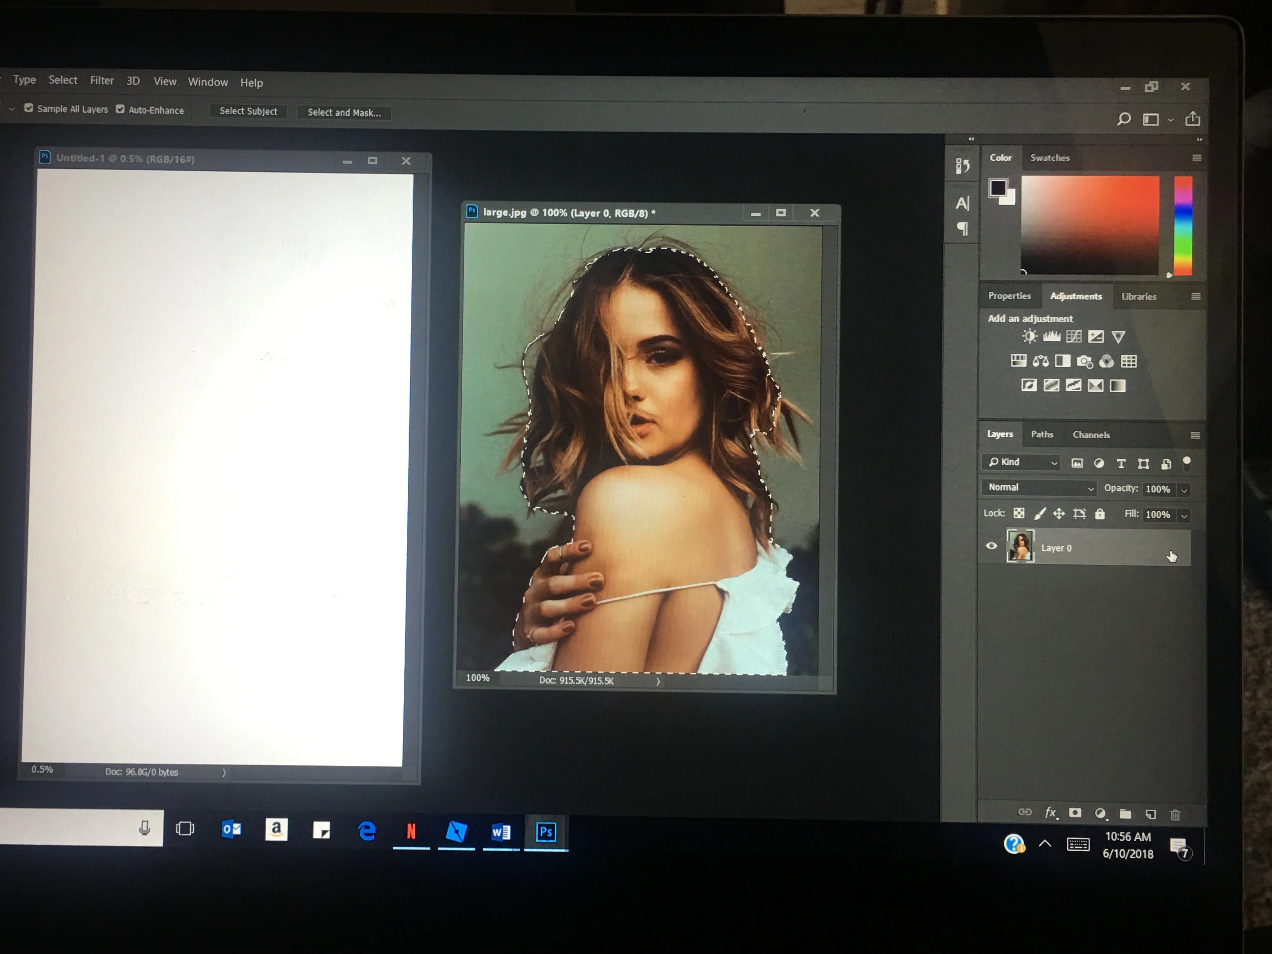The image size is (1272, 954).
Task: Expand the Opacity slider dropdown arrow
Action: 1184,490
